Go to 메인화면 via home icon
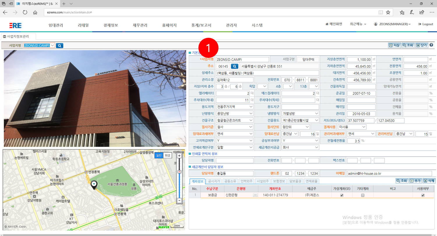The height and width of the screenshot is (236, 437). (x=334, y=24)
